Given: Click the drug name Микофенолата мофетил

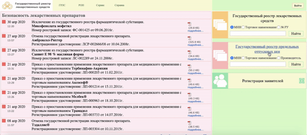Looking at the screenshot, I should pyautogui.click(x=52, y=26).
